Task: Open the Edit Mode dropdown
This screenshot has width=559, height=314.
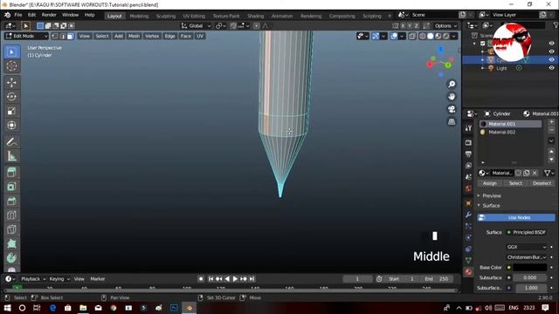Action: point(26,36)
